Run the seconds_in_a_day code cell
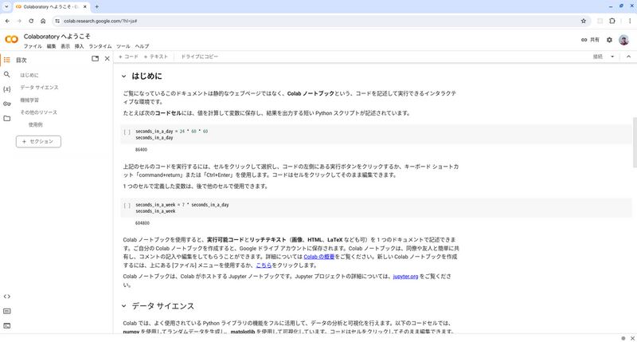The height and width of the screenshot is (342, 637). tap(127, 132)
